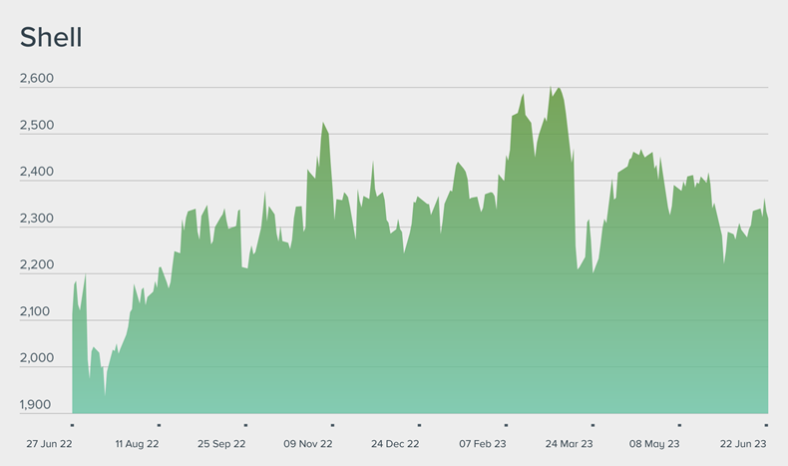Click the 07 Feb 23 date label
The image size is (788, 466).
coord(483,443)
